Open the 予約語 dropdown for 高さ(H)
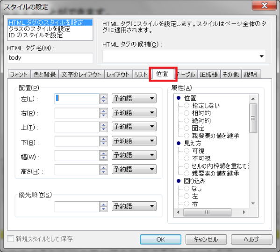The width and height of the screenshot is (280, 252). (134, 169)
